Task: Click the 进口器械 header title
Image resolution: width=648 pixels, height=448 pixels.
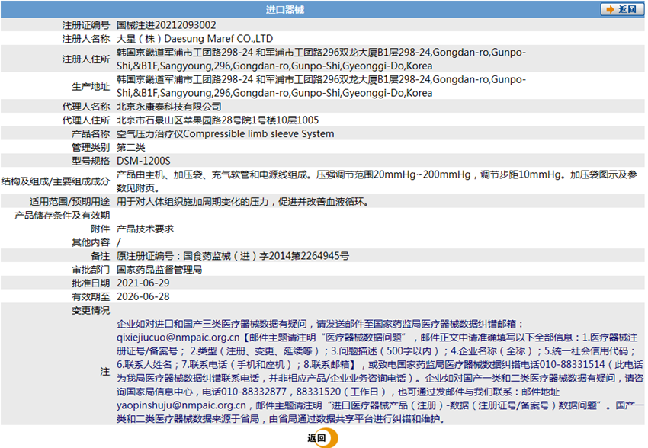Action: [x=285, y=9]
